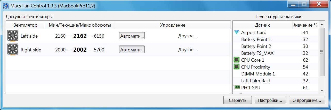331x110 pixels.
Task: Click the CPU Core 1 temperature 62
Action: [x=305, y=60]
